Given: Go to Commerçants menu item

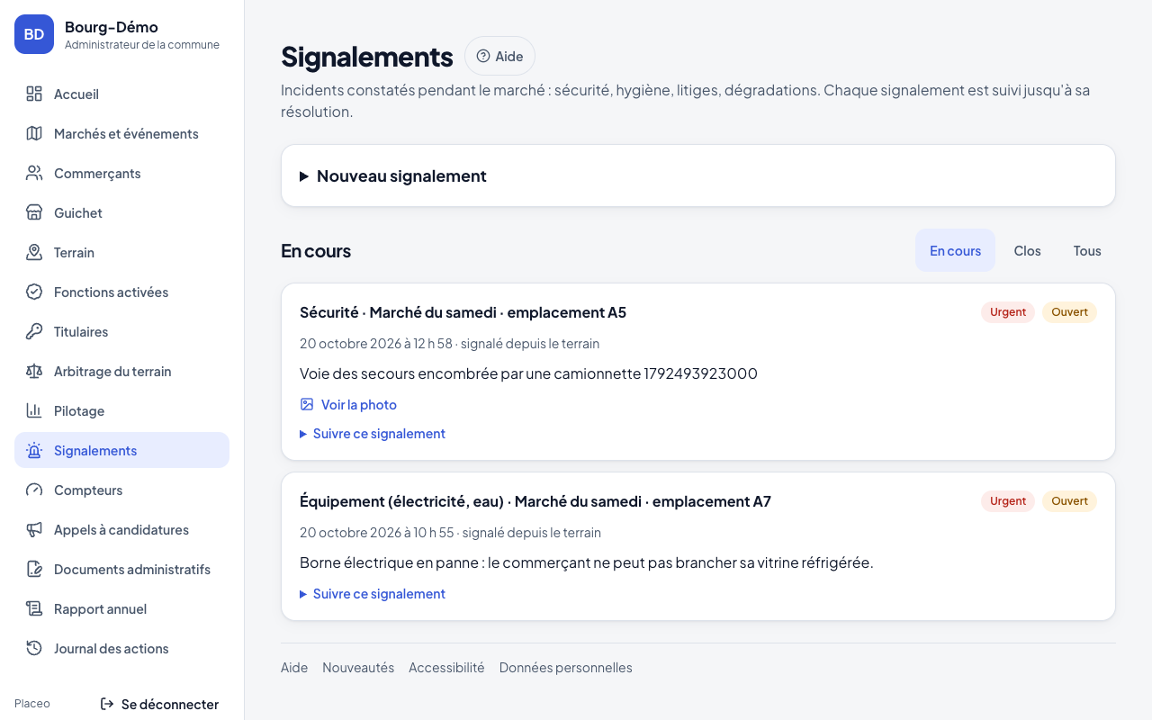Looking at the screenshot, I should (x=121, y=173).
